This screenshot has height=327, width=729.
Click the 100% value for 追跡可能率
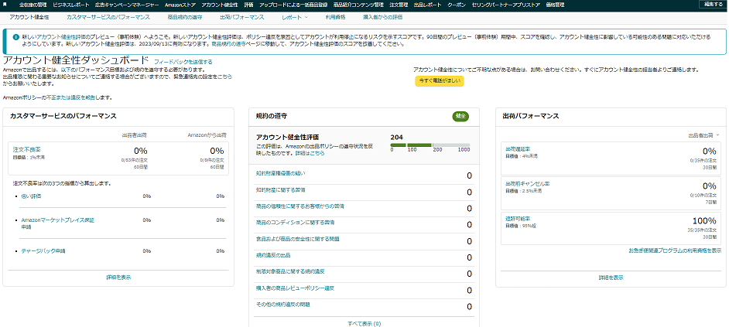tap(704, 220)
